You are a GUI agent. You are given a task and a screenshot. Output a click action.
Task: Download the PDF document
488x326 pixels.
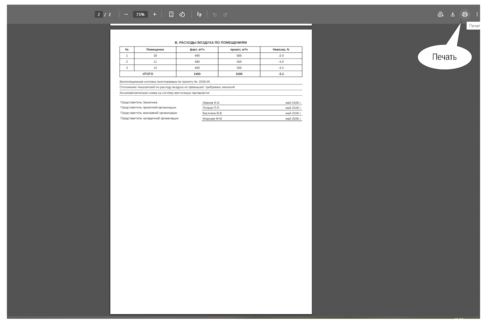pos(453,14)
